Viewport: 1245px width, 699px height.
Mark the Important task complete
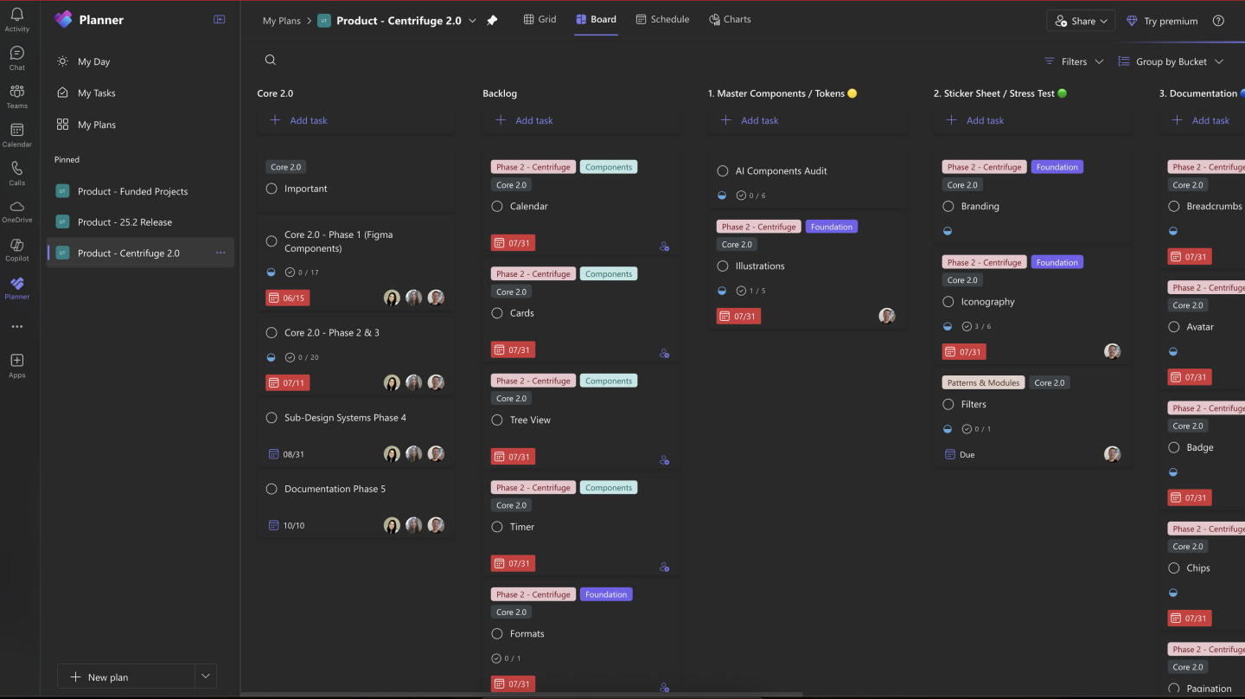point(271,189)
